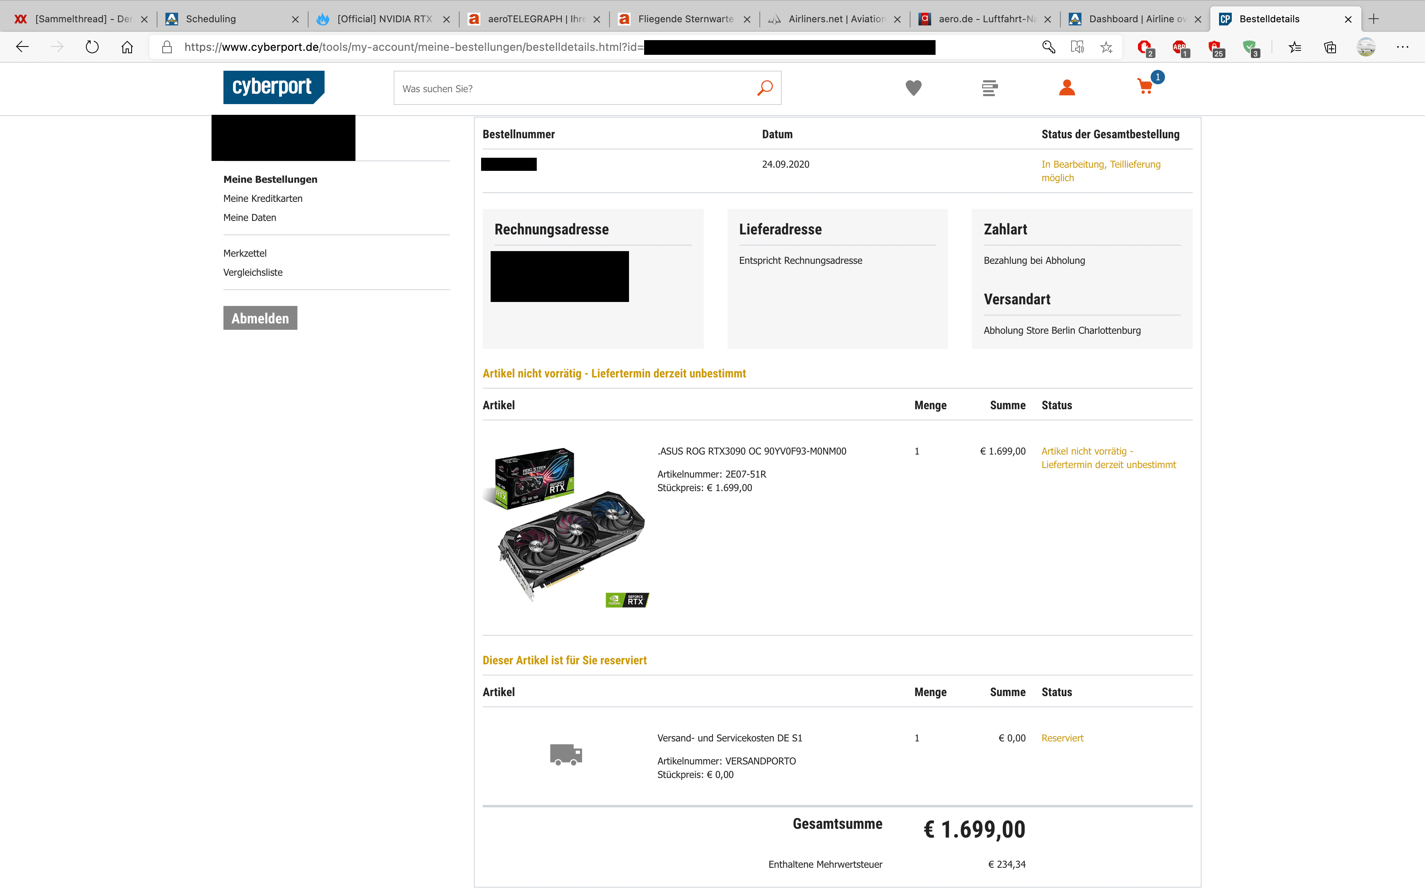Open the browser home page icon
Image resolution: width=1425 pixels, height=890 pixels.
pos(127,47)
